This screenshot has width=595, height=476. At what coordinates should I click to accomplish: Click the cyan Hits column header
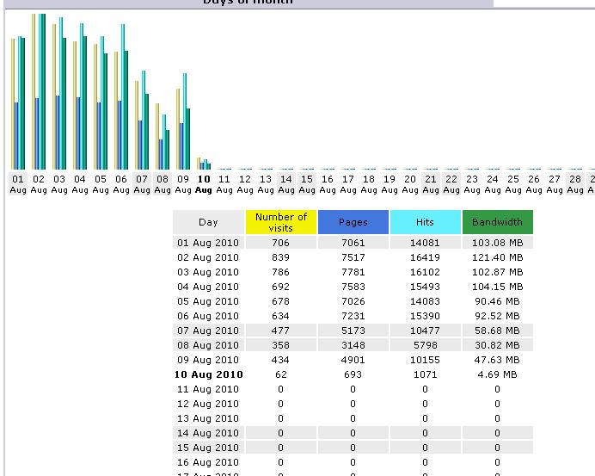425,222
